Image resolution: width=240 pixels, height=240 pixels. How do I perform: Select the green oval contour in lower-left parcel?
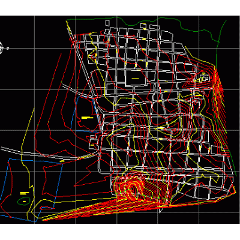pyautogui.click(x=24, y=200)
